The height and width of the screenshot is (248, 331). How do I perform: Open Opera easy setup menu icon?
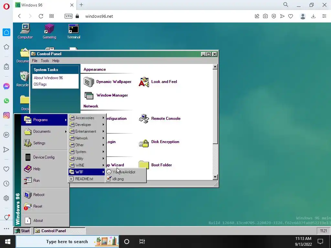pos(324,16)
